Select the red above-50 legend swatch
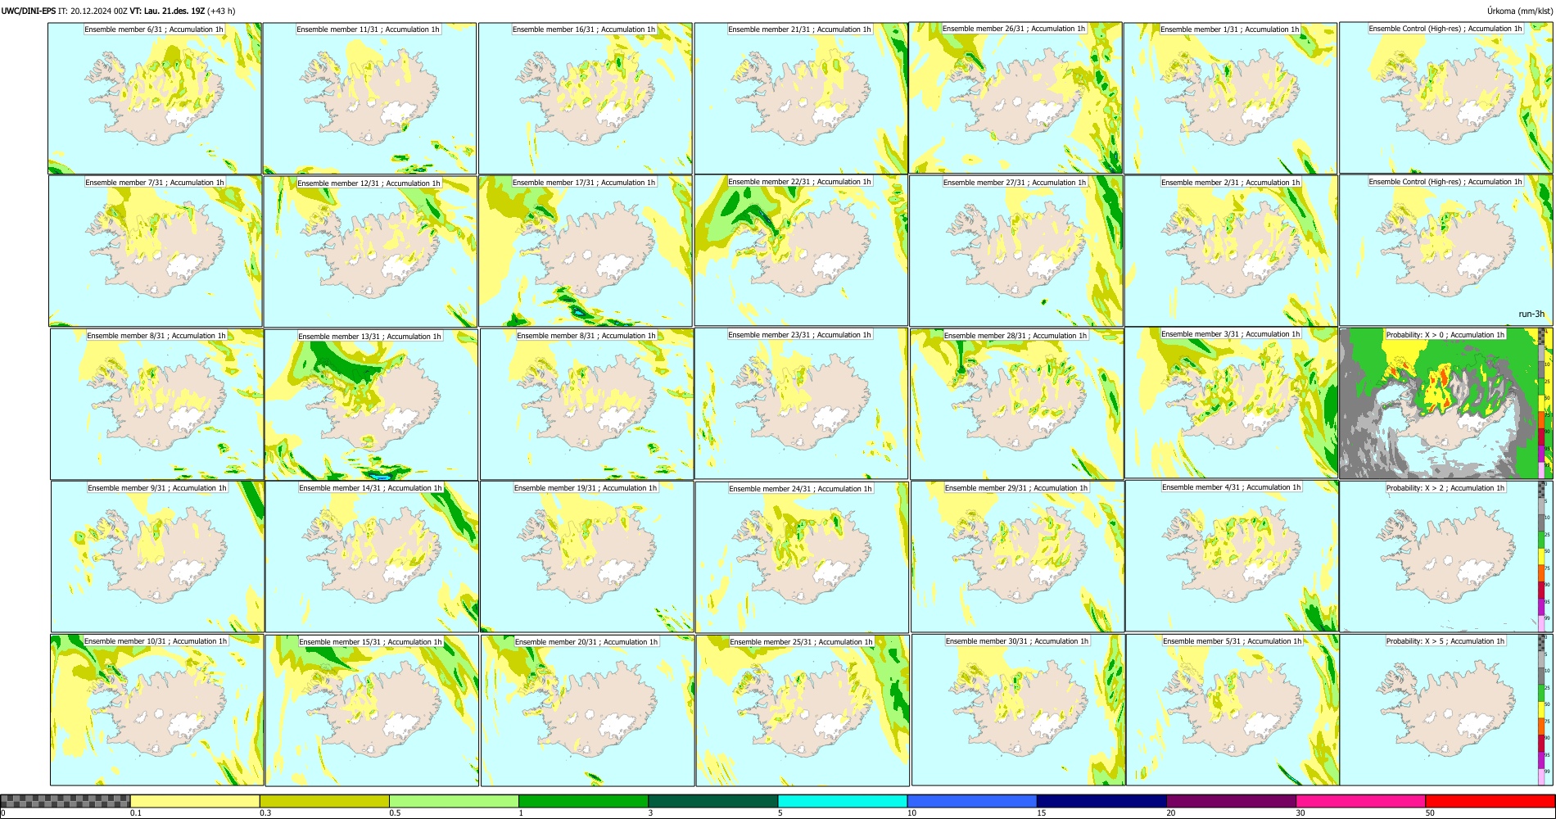This screenshot has width=1556, height=819. click(1490, 801)
